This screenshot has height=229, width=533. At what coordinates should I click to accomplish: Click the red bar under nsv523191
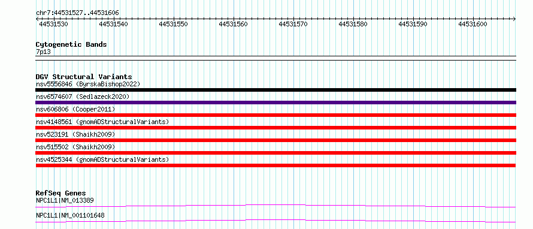click(x=275, y=140)
